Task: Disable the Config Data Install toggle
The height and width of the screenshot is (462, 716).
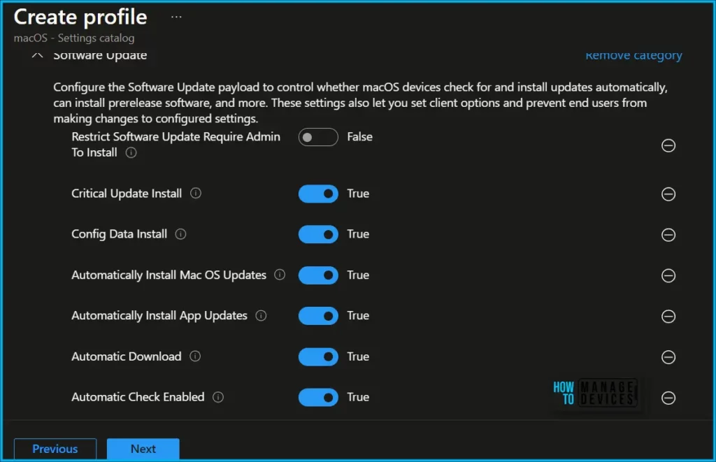Action: coord(318,234)
